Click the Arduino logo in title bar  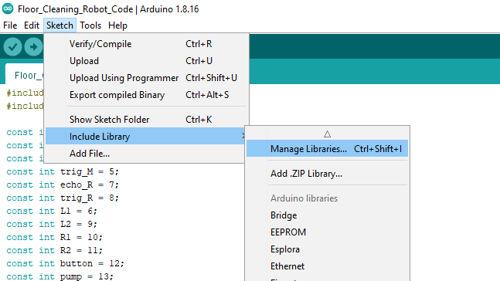coord(8,9)
